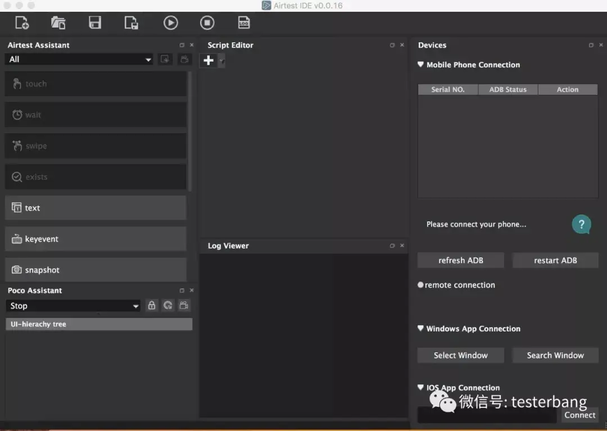Close the Airtest Assistant panel

(192, 46)
